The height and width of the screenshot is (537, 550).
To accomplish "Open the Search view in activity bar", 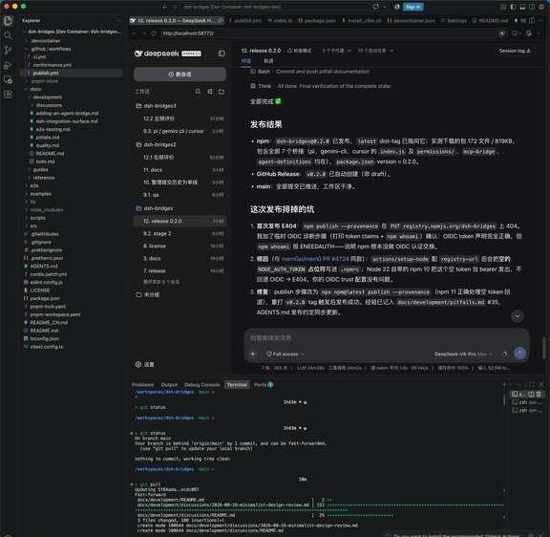I will point(8,35).
